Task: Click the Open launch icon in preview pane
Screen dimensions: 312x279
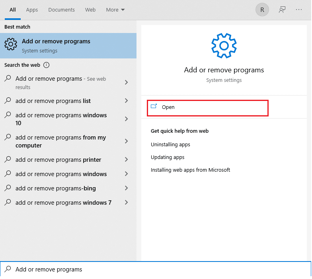Action: tap(154, 106)
